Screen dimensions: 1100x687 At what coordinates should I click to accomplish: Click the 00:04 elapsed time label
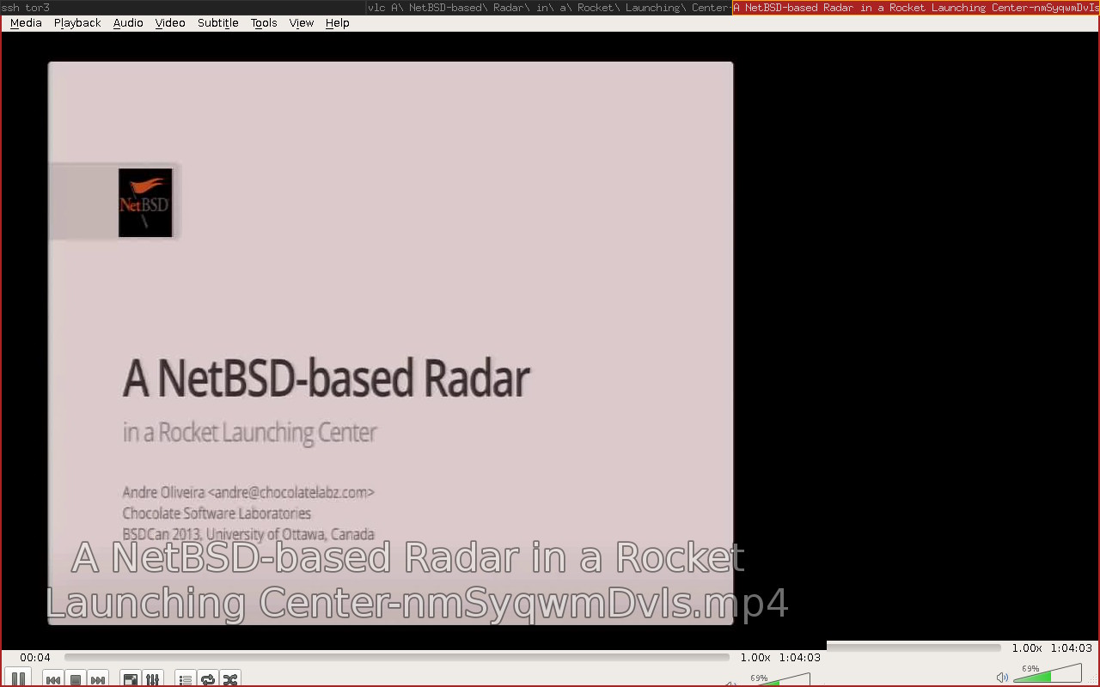click(x=35, y=658)
